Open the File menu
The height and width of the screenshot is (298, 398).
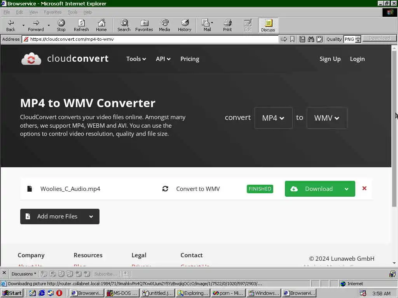click(7, 12)
